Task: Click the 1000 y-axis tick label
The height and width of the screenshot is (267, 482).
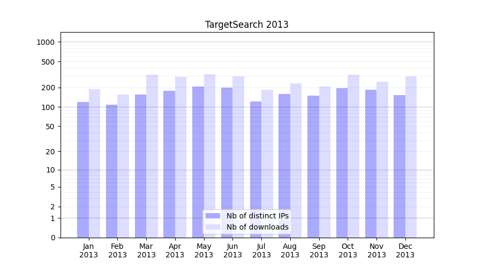Action: [46, 42]
